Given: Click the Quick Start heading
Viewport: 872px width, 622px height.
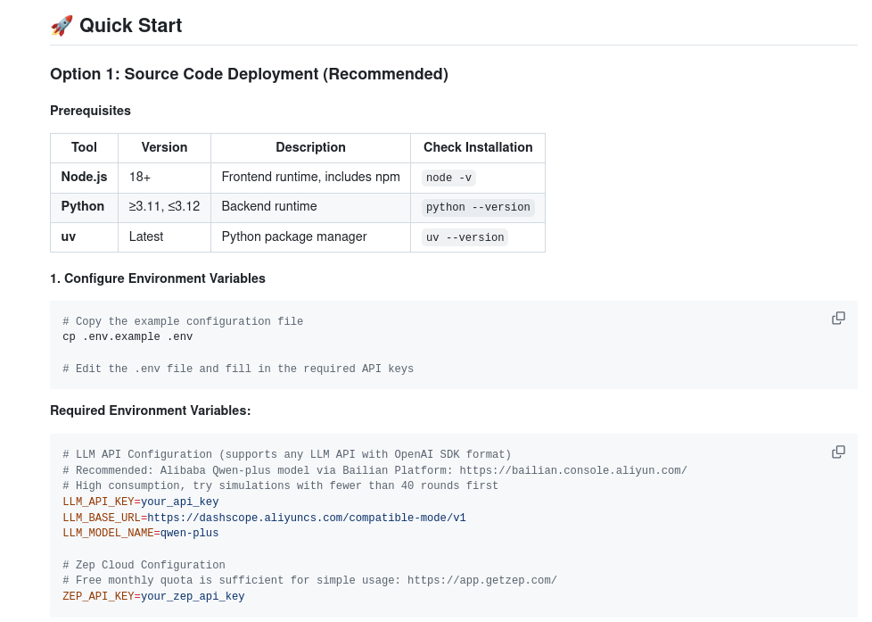Looking at the screenshot, I should pos(130,26).
